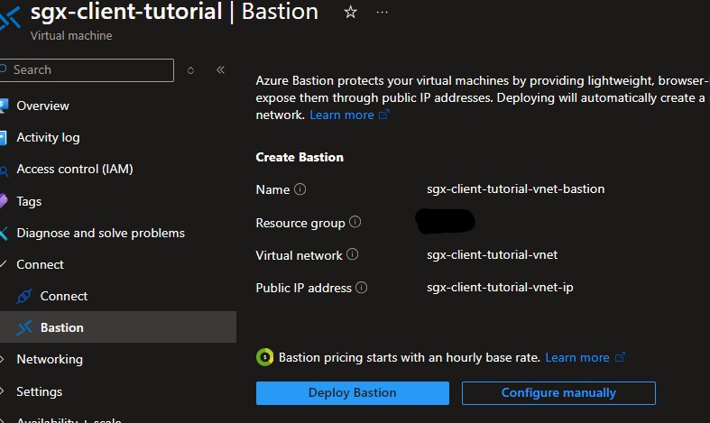Click the Deploy Bastion button
The height and width of the screenshot is (423, 710).
[x=352, y=393]
